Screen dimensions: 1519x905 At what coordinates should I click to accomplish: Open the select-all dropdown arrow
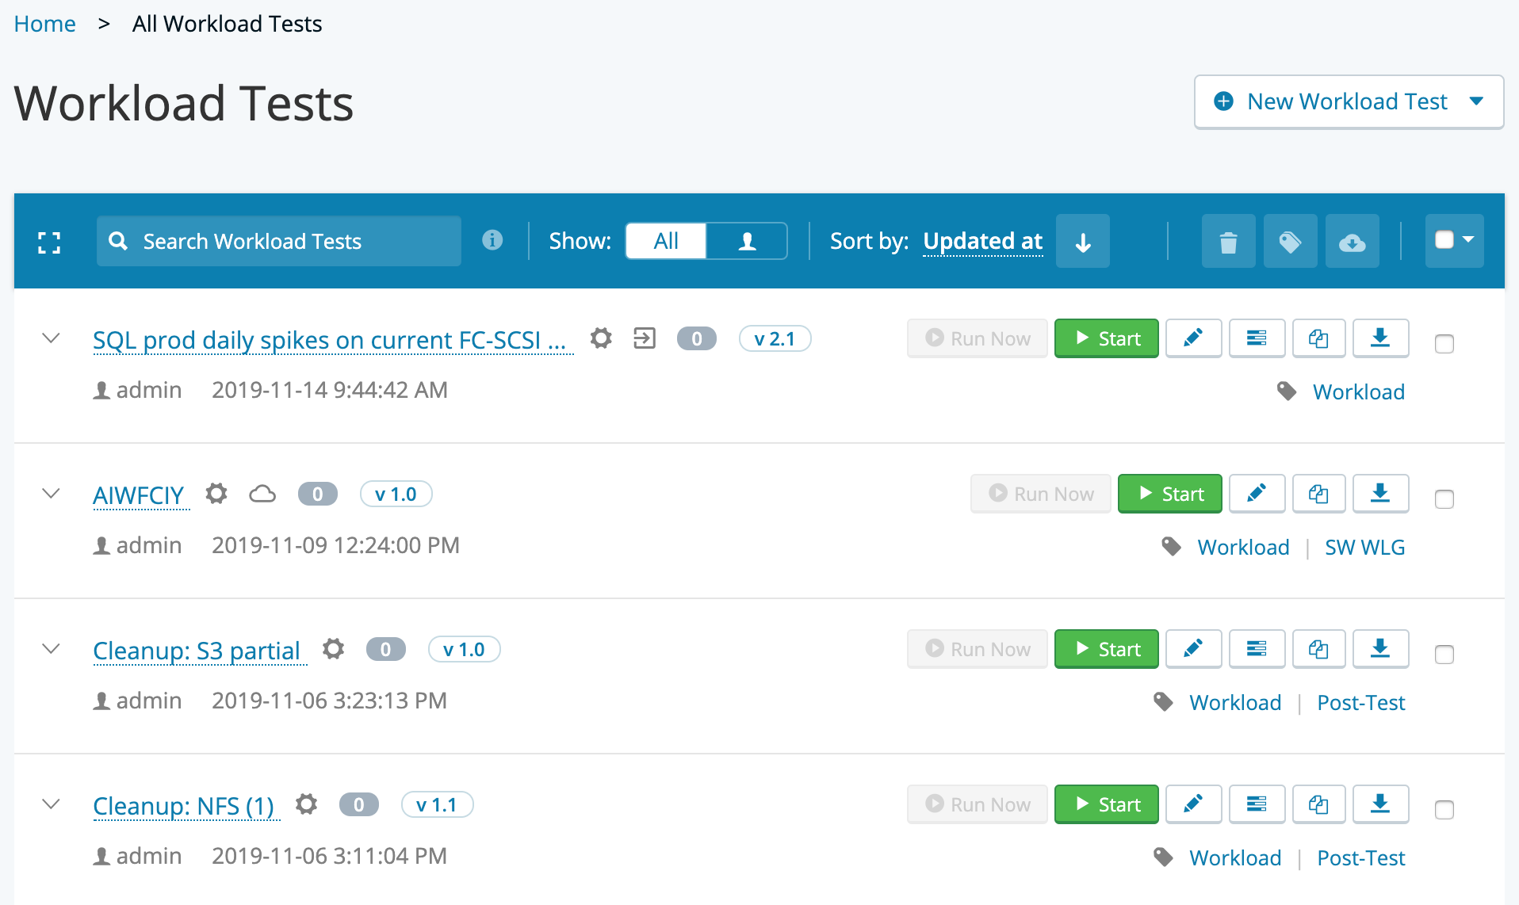pyautogui.click(x=1468, y=239)
